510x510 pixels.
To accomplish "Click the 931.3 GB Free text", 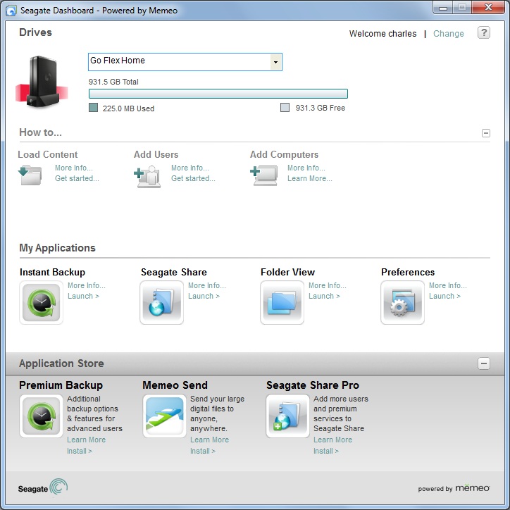I will click(321, 108).
